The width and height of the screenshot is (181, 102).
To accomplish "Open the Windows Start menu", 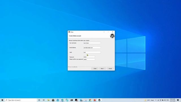I will [2, 100].
